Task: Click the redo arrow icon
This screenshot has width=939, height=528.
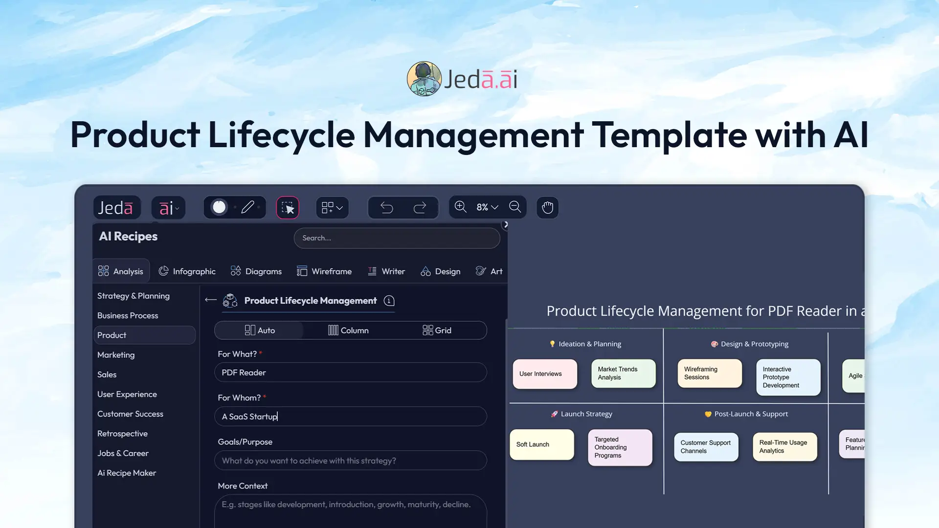Action: [x=421, y=207]
